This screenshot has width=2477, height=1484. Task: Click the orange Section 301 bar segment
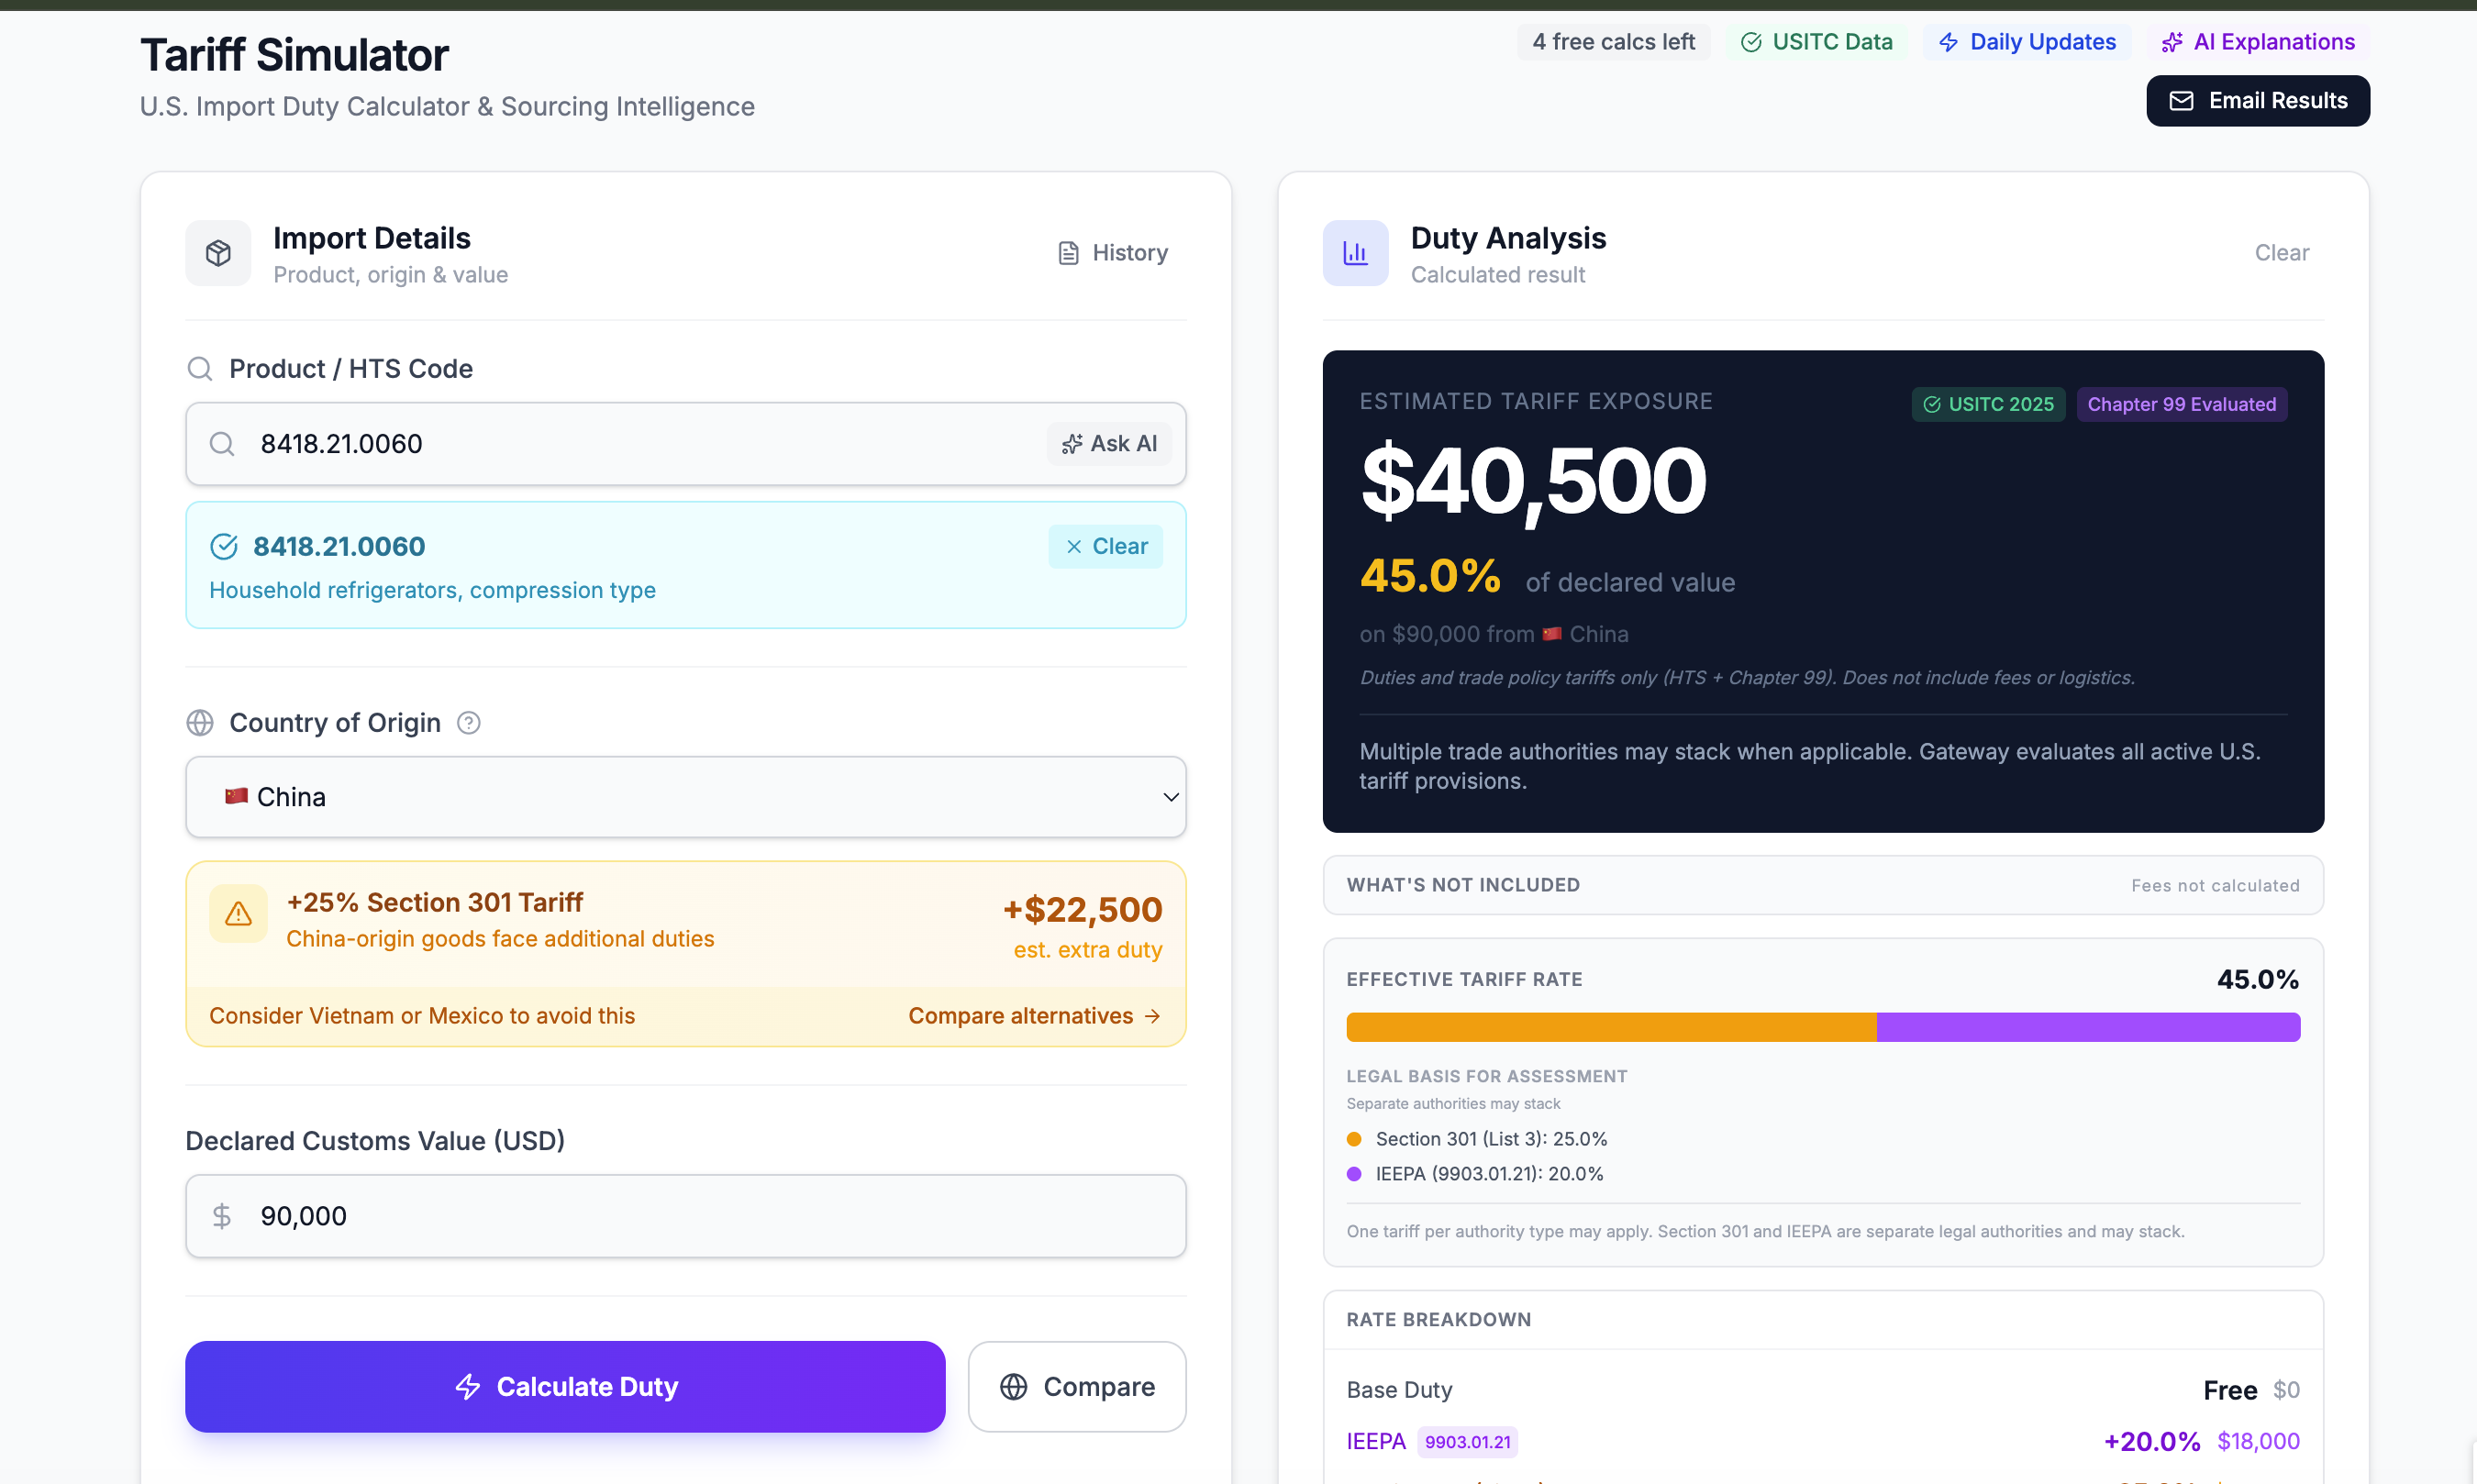1611,1027
